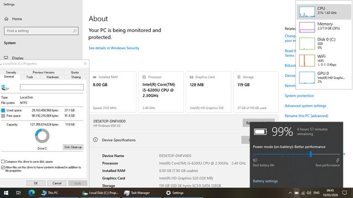Select the Security tab
The height and width of the screenshot is (198, 353).
tap(11, 72)
